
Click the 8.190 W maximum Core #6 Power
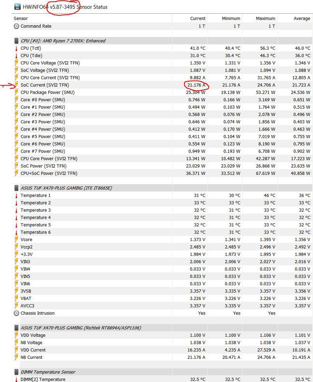coord(267,144)
